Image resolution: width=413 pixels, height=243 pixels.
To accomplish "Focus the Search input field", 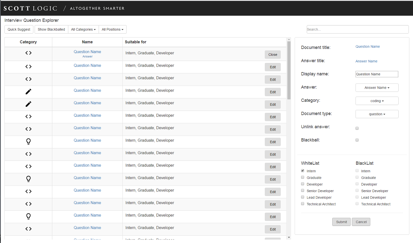I will (x=357, y=29).
